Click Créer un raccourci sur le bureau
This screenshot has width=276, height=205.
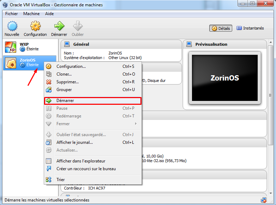pos(93,169)
